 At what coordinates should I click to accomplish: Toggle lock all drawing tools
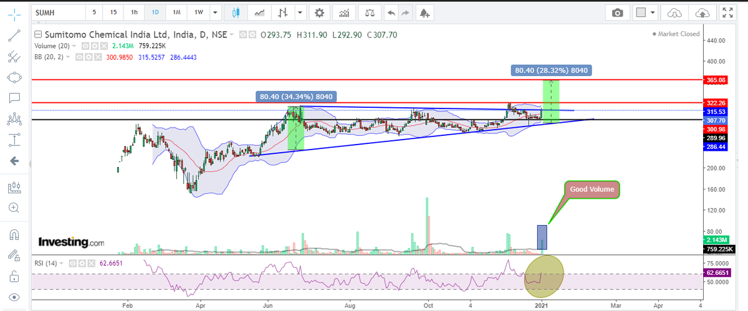click(15, 276)
